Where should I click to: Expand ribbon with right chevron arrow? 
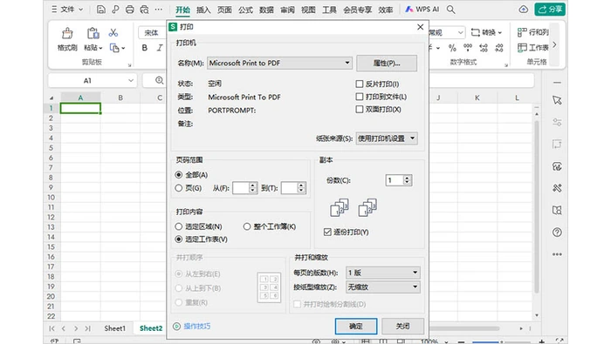[x=554, y=44]
